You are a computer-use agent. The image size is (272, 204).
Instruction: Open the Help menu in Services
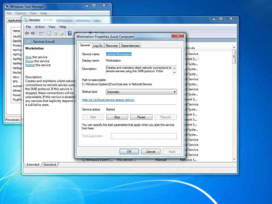[63, 27]
